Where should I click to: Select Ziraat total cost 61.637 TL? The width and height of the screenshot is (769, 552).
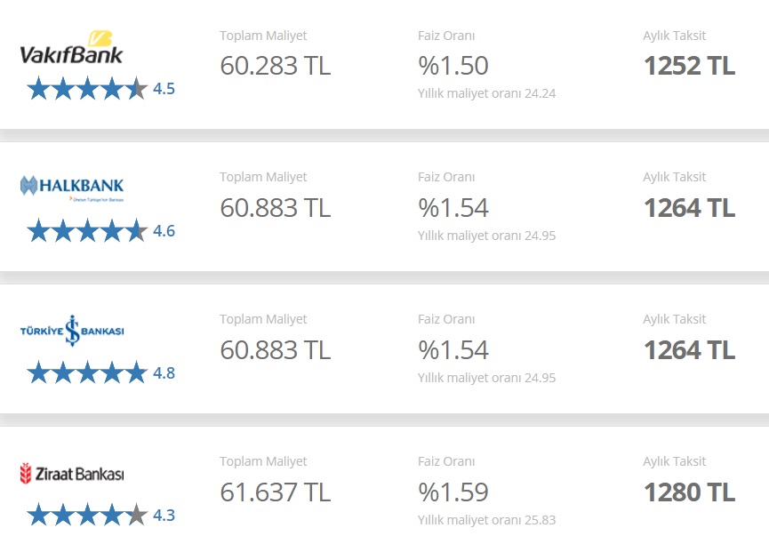click(x=275, y=492)
